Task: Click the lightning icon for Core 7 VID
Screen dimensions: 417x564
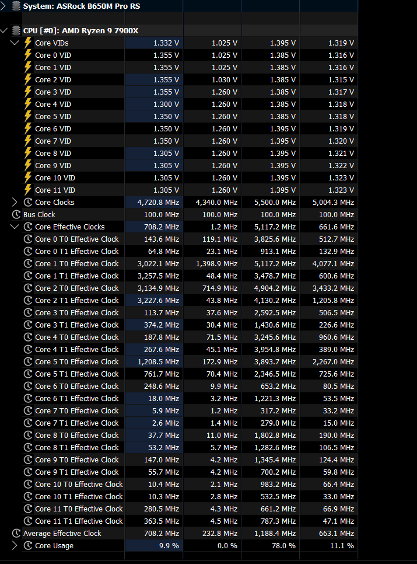Action: (x=27, y=141)
